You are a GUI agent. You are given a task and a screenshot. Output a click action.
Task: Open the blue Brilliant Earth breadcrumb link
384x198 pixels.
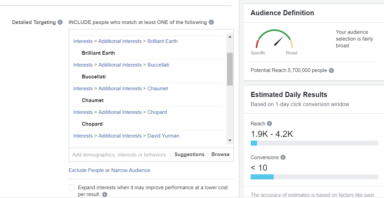coord(162,41)
